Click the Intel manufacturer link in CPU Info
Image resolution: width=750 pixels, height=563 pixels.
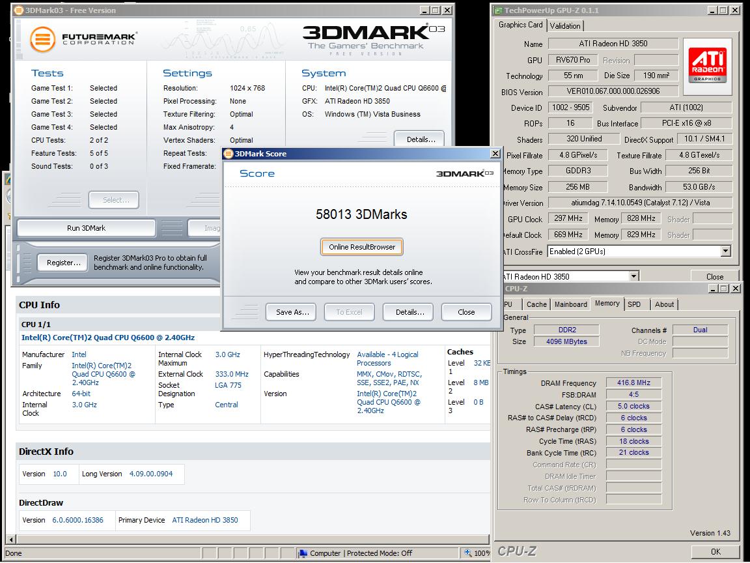(x=79, y=354)
